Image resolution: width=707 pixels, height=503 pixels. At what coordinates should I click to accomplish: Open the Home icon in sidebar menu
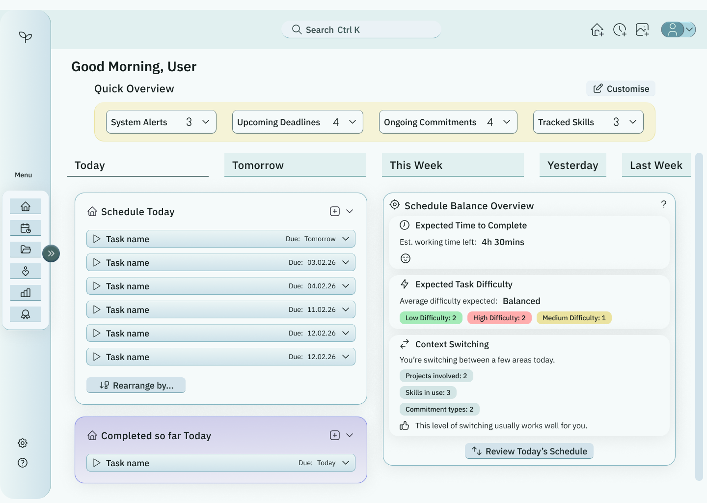(26, 206)
